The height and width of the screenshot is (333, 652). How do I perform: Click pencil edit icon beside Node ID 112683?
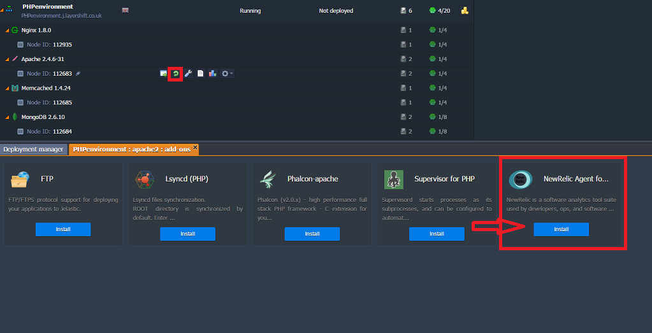[78, 73]
